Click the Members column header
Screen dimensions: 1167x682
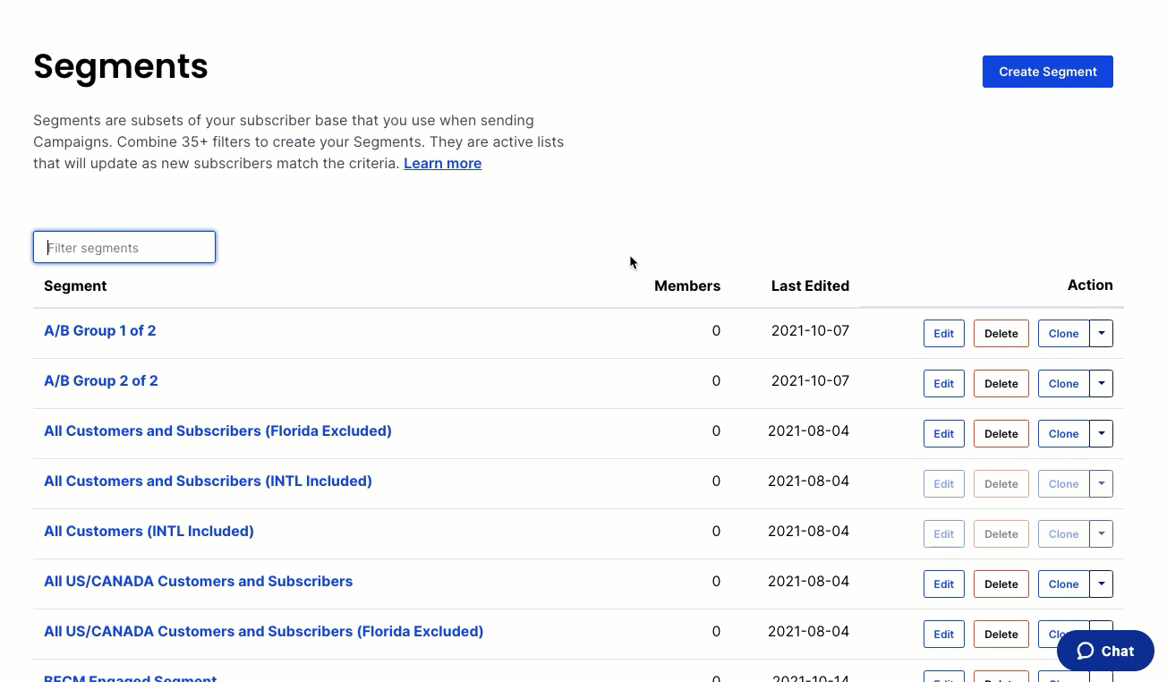coord(686,286)
